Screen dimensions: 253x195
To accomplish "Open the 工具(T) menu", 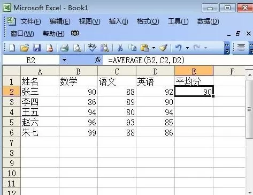I will click(x=178, y=21).
